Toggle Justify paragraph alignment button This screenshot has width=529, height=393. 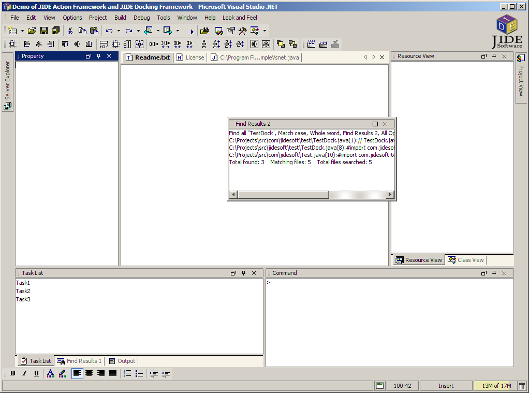[113, 373]
